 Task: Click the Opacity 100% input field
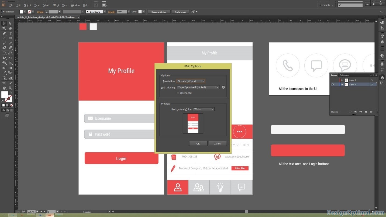122,12
